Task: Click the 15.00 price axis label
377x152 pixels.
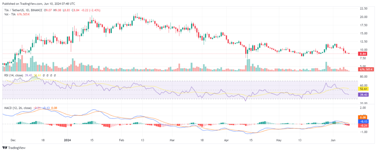Action: pos(363,33)
